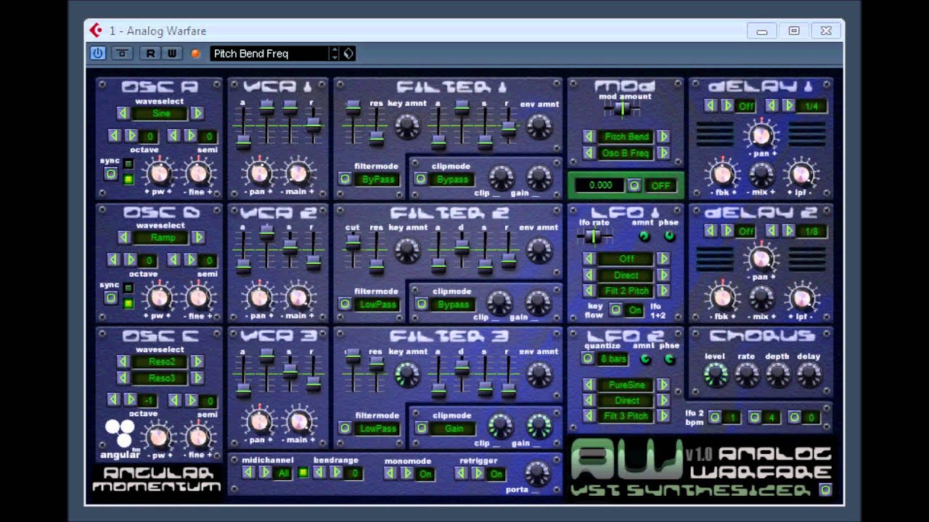Toggle LFO 2 quantize 8 bars button
Screen dimensions: 929x522
589,358
